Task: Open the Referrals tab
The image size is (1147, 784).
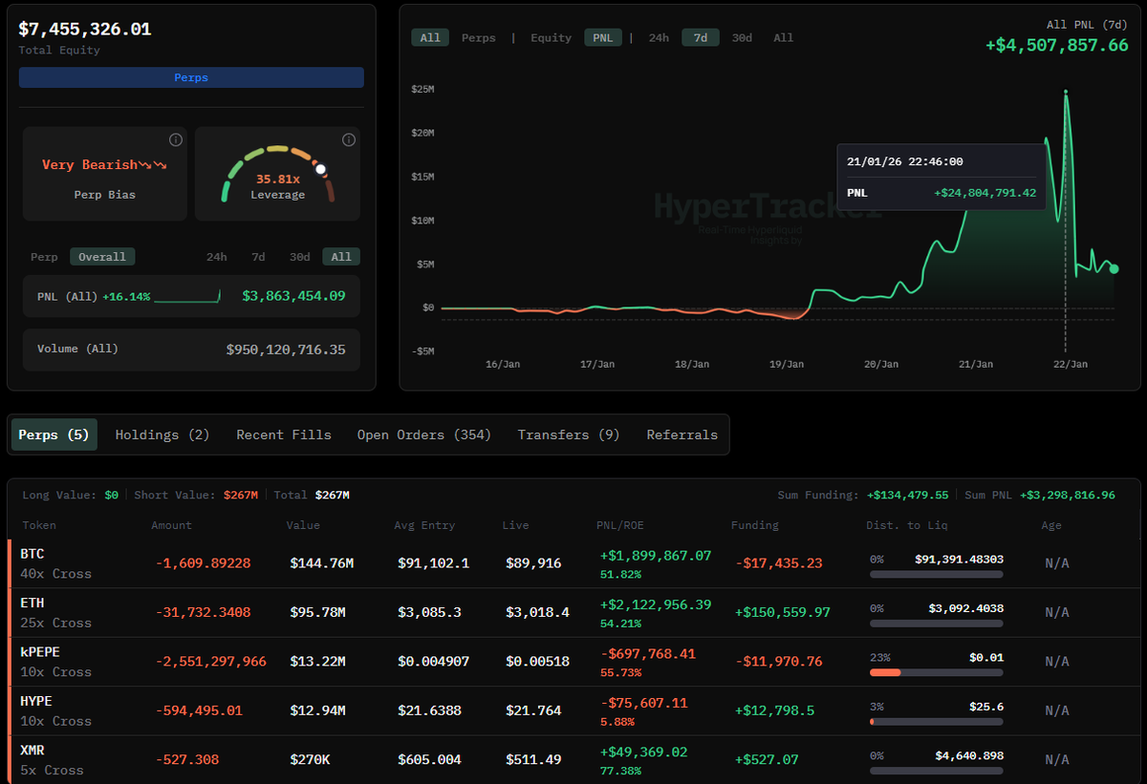Action: tap(682, 434)
